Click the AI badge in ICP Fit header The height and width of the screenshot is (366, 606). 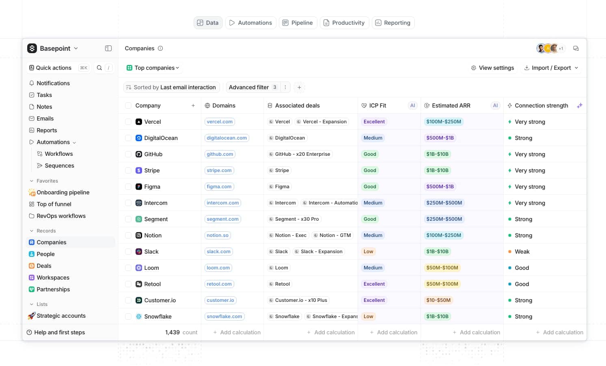[412, 105]
